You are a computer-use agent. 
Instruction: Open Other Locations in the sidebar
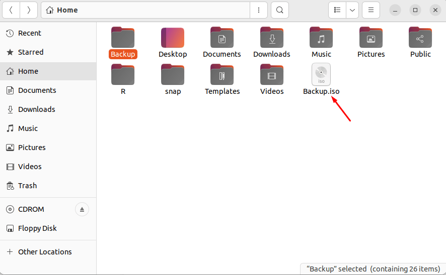point(48,252)
